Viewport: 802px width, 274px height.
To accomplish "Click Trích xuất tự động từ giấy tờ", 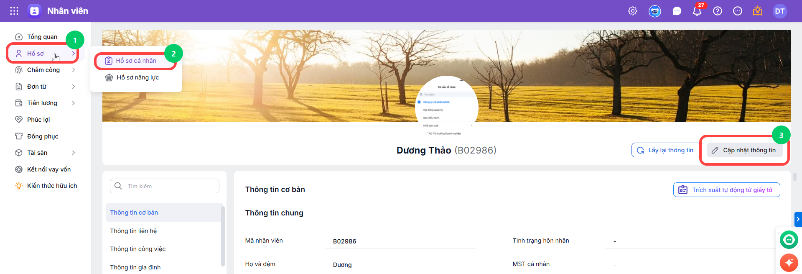I will (727, 190).
